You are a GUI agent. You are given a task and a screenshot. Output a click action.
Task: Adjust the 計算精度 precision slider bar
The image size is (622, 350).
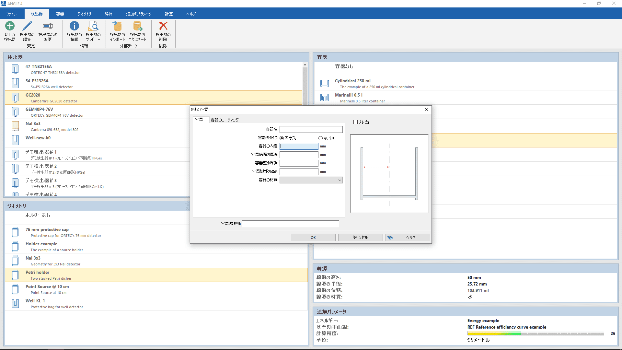click(536, 333)
